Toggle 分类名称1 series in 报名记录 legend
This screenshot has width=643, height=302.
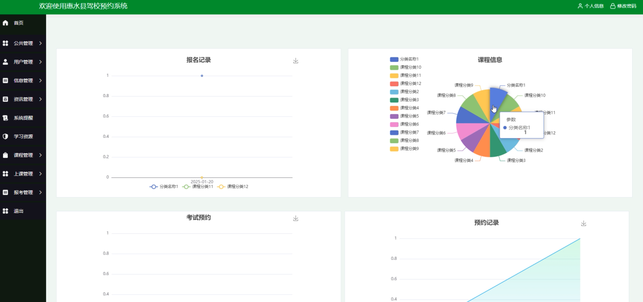point(164,187)
